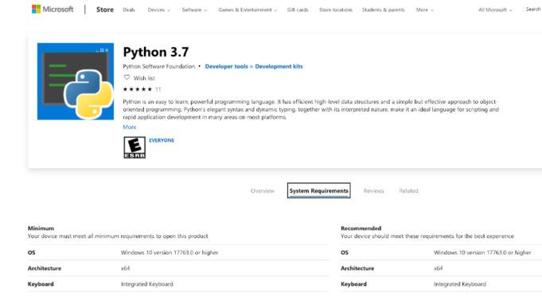The height and width of the screenshot is (305, 542).
Task: Switch to the Overview tab
Action: (x=263, y=191)
